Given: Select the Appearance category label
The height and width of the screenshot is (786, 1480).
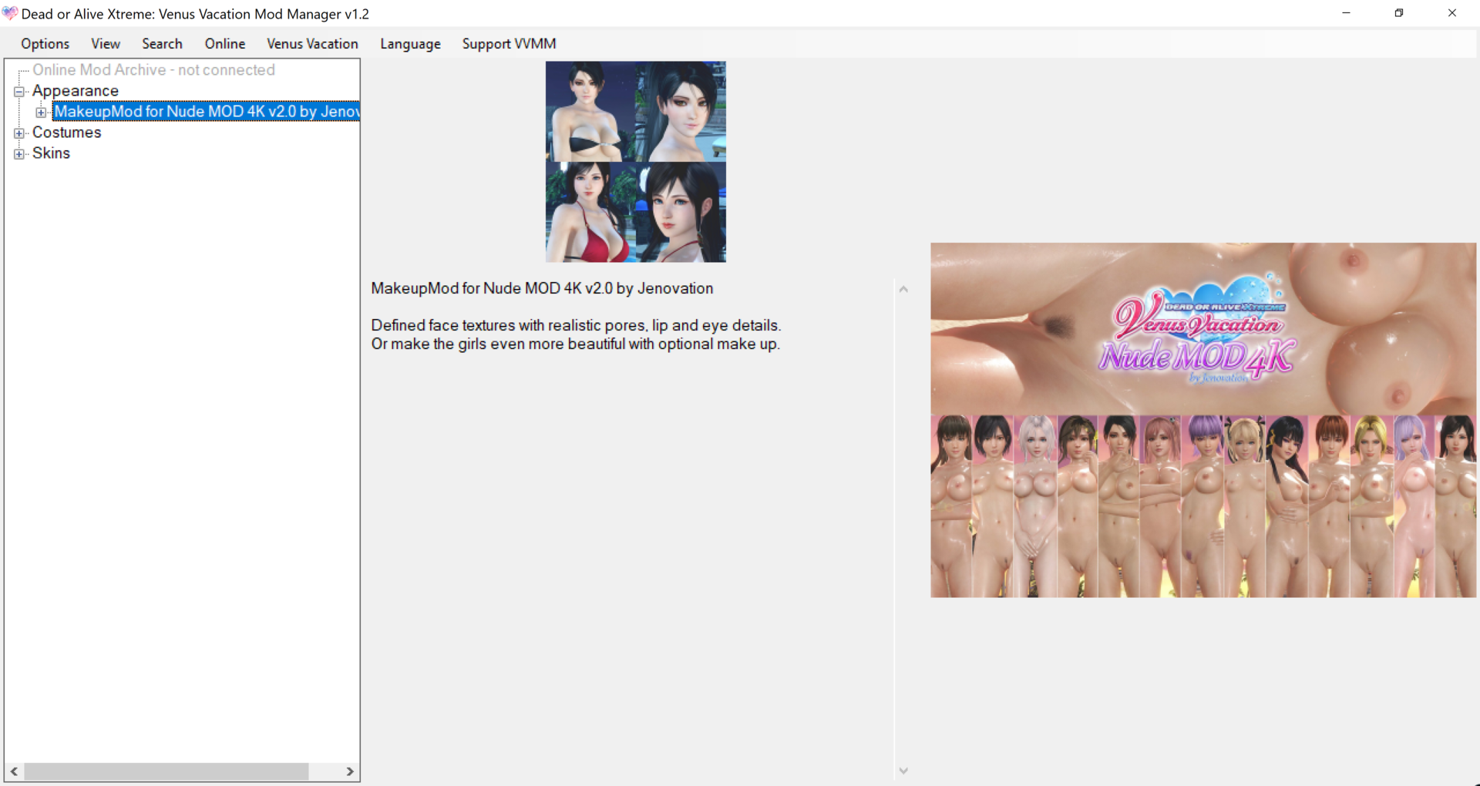Looking at the screenshot, I should tap(76, 91).
